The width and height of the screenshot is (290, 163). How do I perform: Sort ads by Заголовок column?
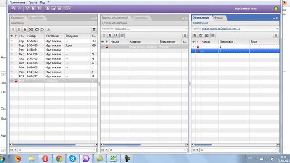pyautogui.click(x=234, y=42)
